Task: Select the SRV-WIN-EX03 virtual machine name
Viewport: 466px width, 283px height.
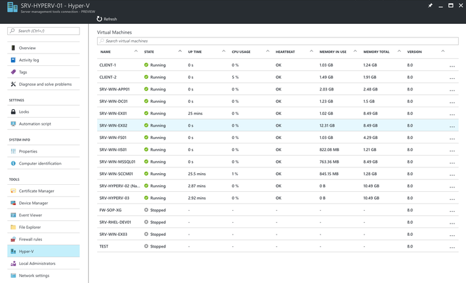Action: point(113,235)
